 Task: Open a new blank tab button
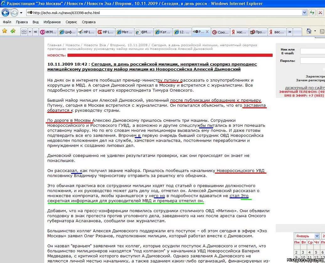(298, 32)
